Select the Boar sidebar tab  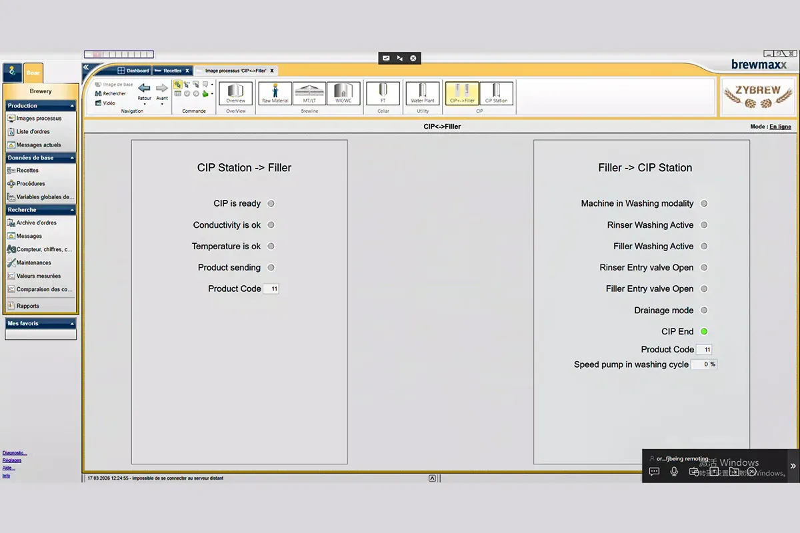pyautogui.click(x=33, y=73)
